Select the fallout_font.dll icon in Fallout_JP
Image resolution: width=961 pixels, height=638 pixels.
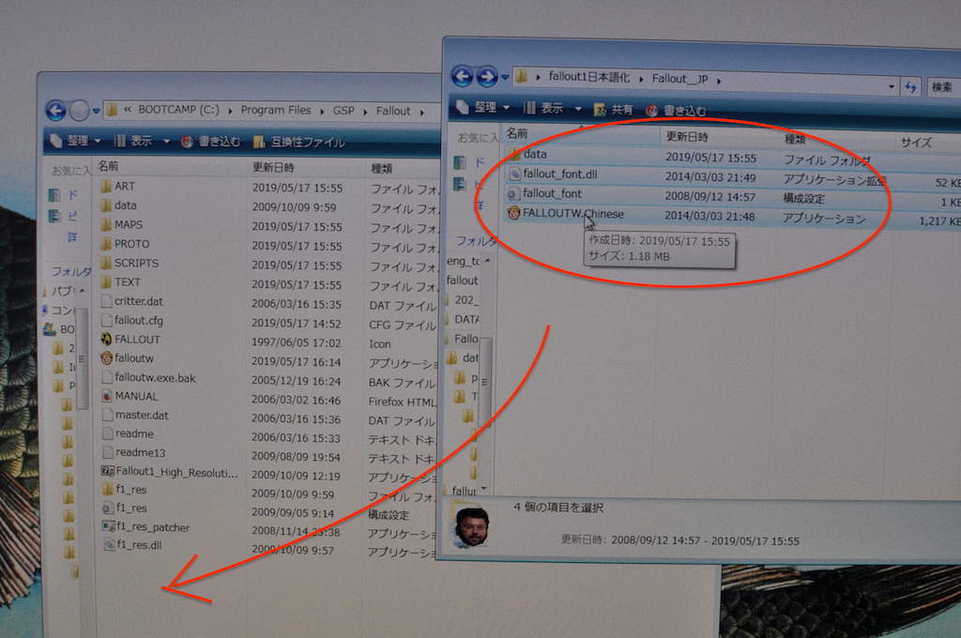tap(515, 175)
